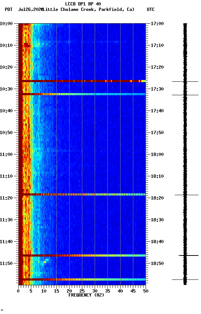Click the title text 'LCCB DP1 BP 40'
This screenshot has width=201, height=314.
coord(83,4)
